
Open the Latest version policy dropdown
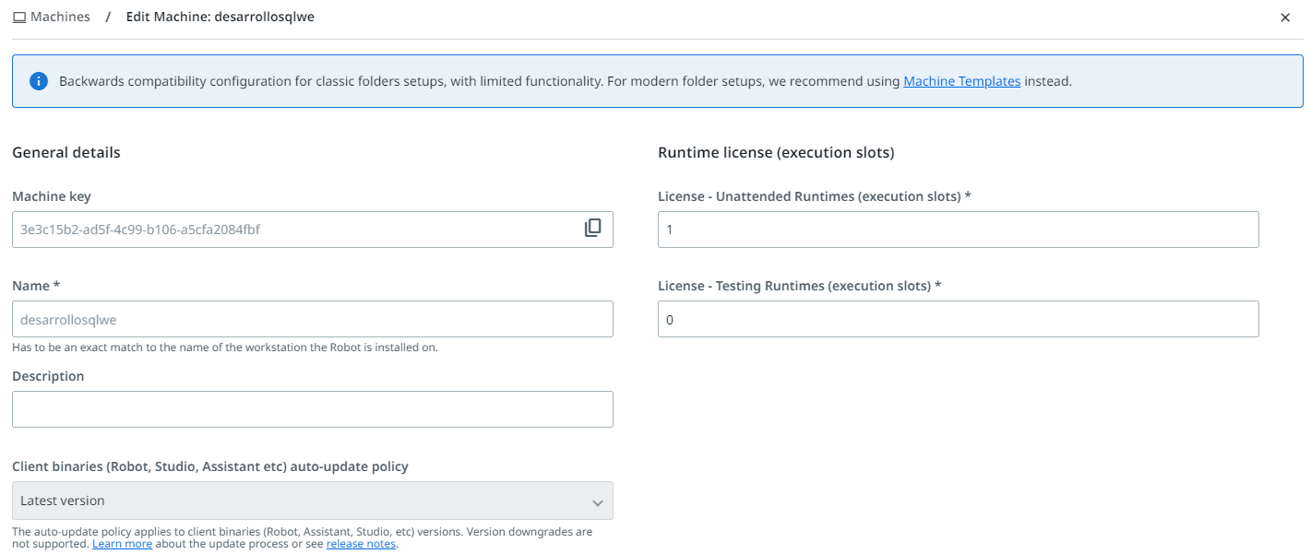[x=312, y=501]
